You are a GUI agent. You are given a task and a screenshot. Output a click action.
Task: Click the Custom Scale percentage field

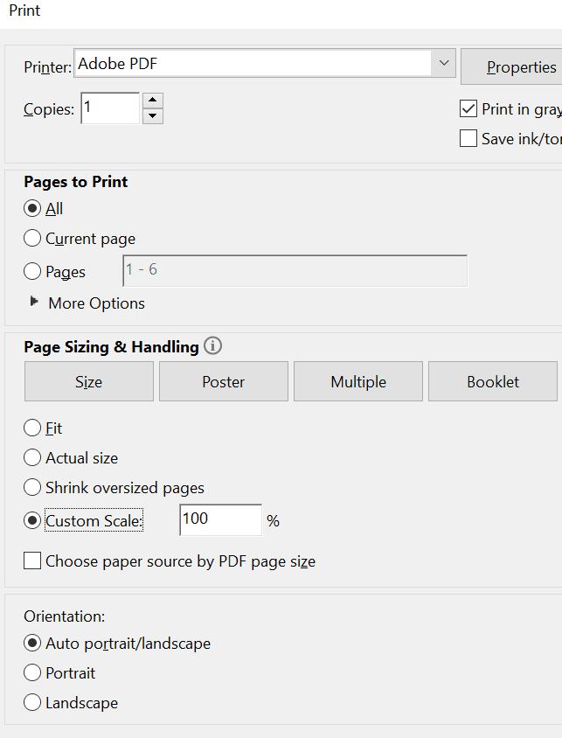[x=220, y=519]
